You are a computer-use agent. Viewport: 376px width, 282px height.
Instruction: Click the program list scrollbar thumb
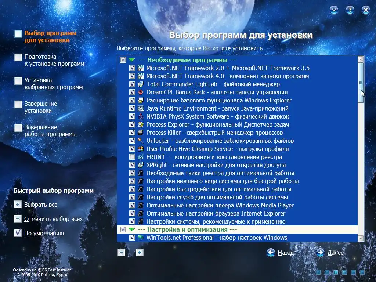(361, 83)
